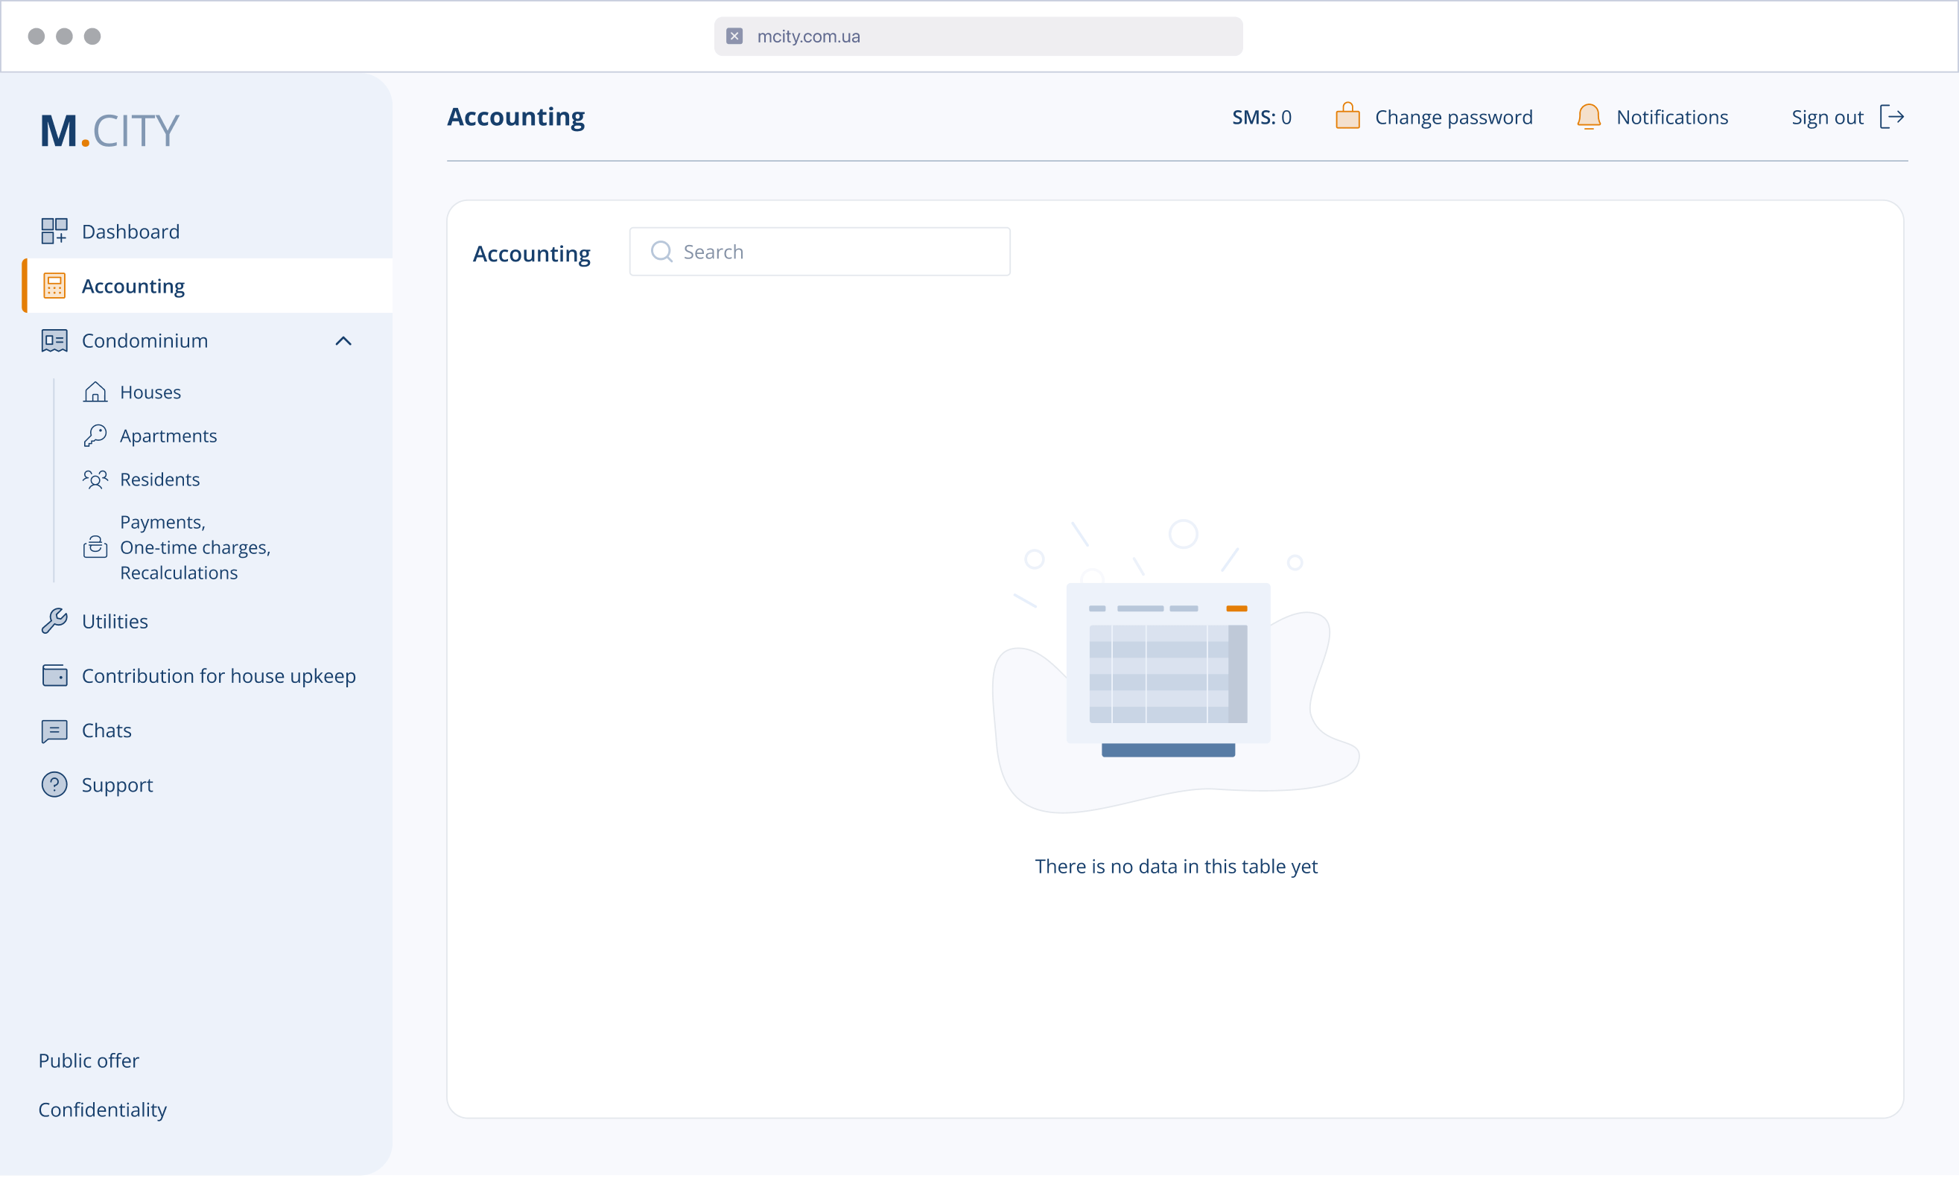Click the Notifications bell icon
Viewport: 1959px width, 1190px height.
point(1589,117)
